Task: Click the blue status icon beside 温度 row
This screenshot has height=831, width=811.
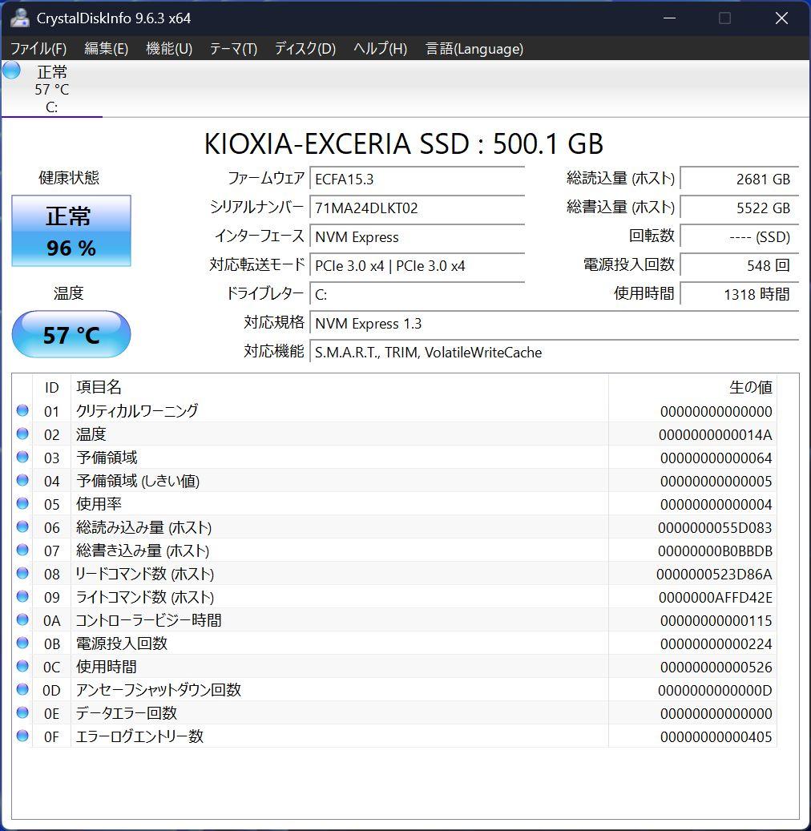Action: coord(23,434)
